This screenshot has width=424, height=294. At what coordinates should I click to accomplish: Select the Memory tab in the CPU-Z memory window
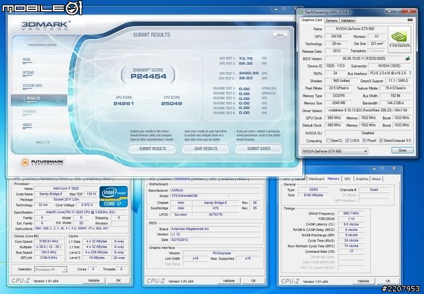pos(333,179)
